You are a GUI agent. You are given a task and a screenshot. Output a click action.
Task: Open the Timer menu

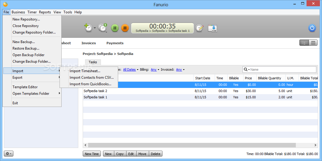32,12
